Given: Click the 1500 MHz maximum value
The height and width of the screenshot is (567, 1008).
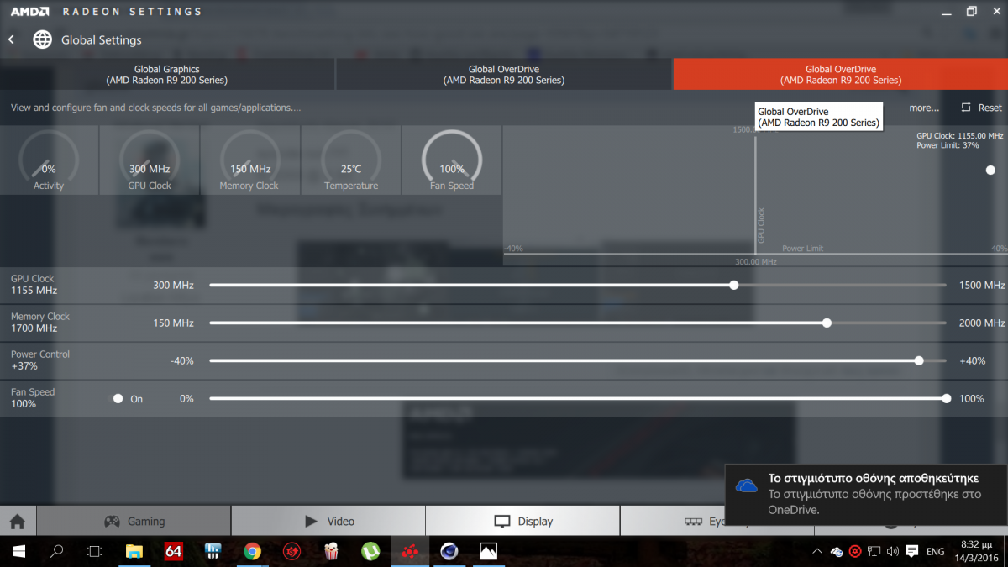Looking at the screenshot, I should coord(982,286).
